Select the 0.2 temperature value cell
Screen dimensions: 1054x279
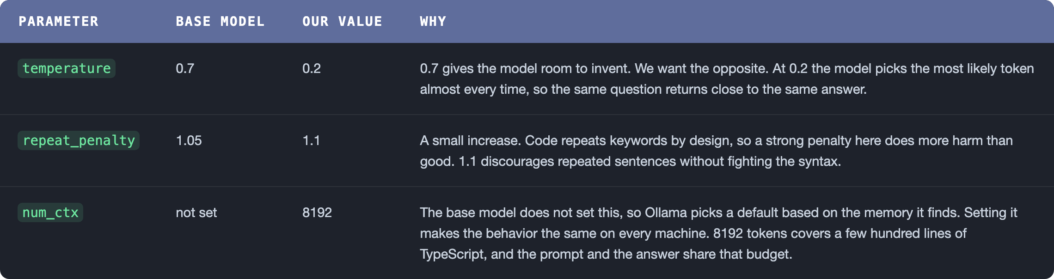[x=312, y=68]
